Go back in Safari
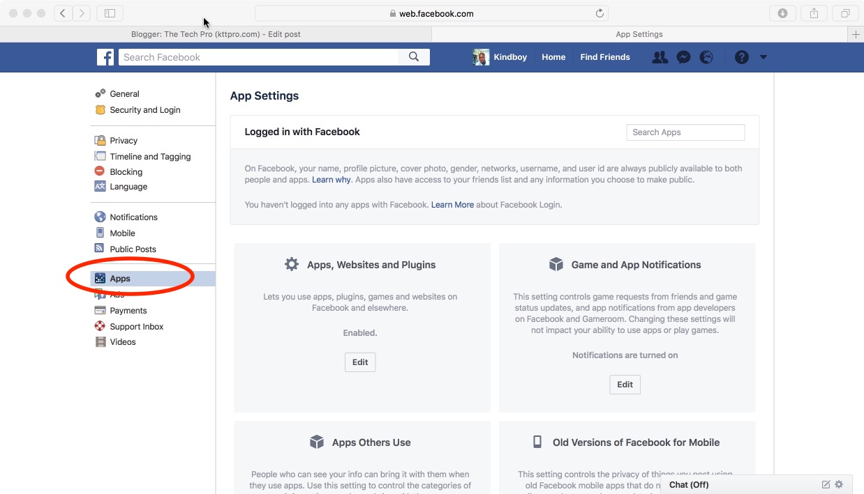The width and height of the screenshot is (864, 494). [63, 13]
